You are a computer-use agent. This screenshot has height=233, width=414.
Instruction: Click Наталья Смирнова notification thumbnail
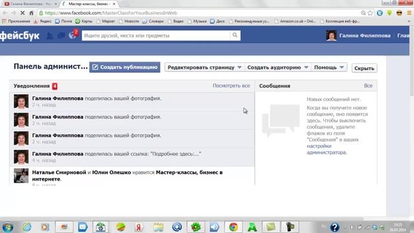[21, 175]
